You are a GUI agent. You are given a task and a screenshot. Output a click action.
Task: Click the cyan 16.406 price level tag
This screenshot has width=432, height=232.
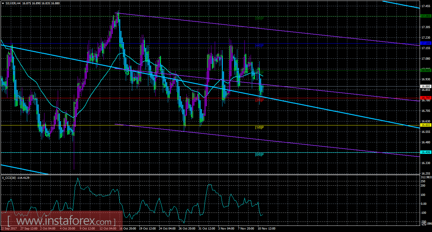pyautogui.click(x=426, y=152)
